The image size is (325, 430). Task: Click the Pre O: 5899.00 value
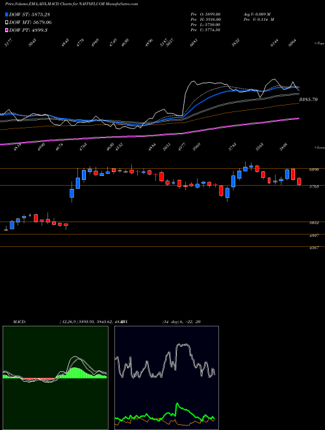205,14
